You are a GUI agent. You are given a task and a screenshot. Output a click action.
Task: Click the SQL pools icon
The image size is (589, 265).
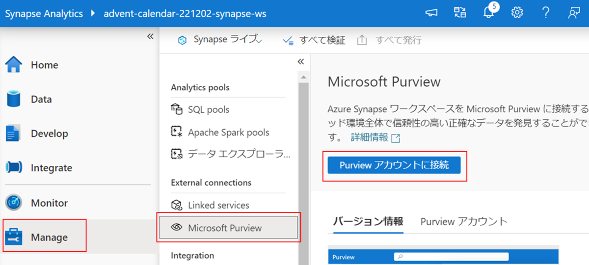(177, 109)
